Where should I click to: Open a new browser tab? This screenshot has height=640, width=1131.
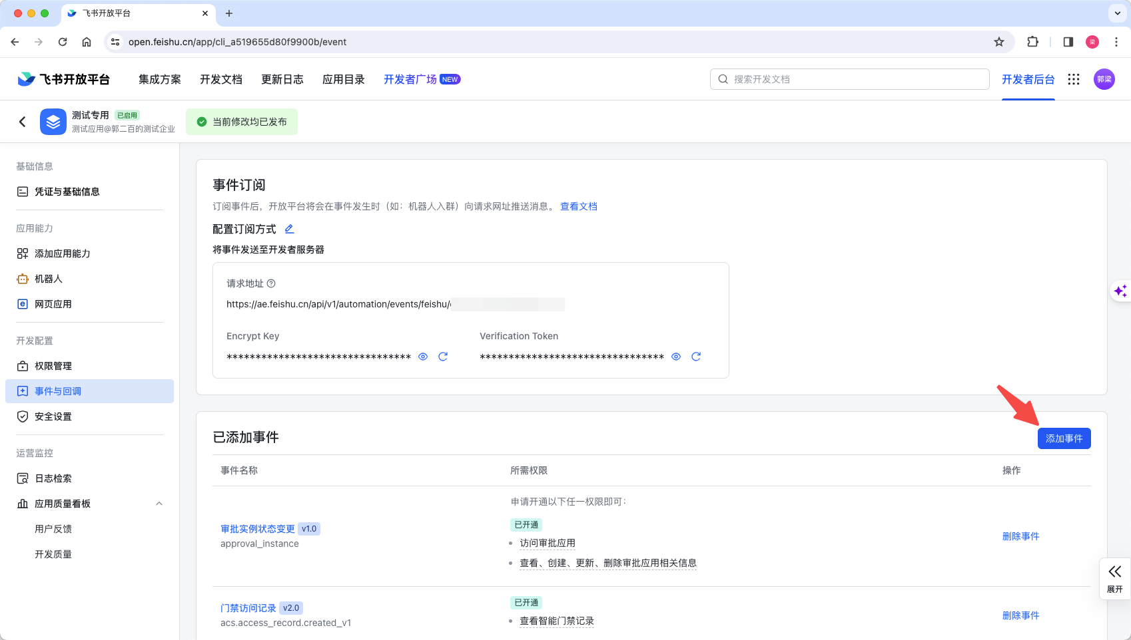(229, 13)
